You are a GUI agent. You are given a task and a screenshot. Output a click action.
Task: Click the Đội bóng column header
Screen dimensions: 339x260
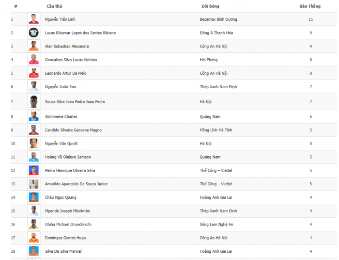[x=210, y=6]
